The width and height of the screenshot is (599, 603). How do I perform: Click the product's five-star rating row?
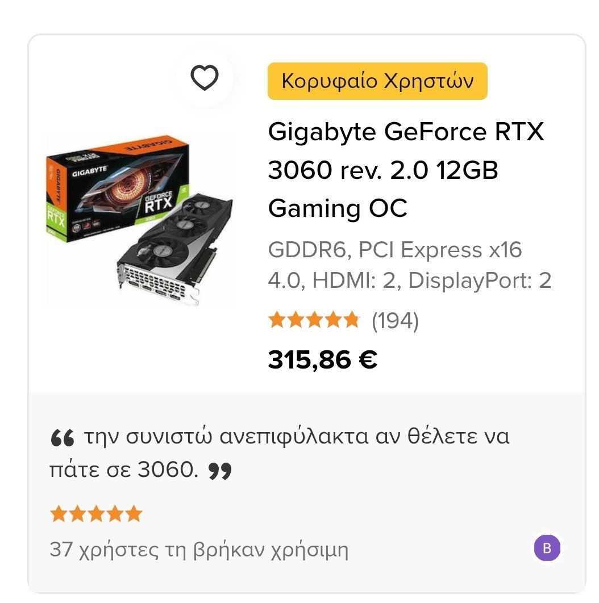(314, 320)
